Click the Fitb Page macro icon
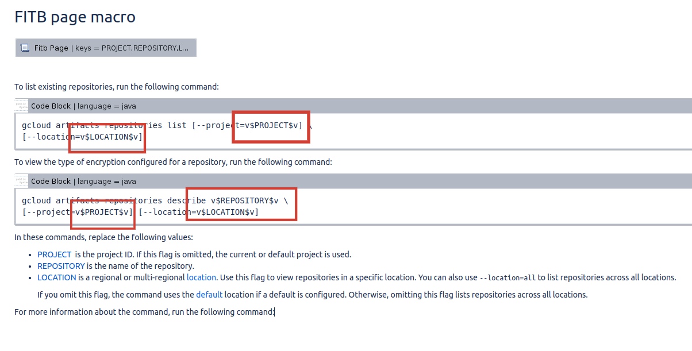Viewport: 692px width, 351px height. coord(25,48)
